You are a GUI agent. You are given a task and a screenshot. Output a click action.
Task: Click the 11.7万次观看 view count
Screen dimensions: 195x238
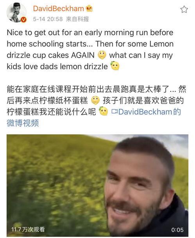pyautogui.click(x=28, y=229)
